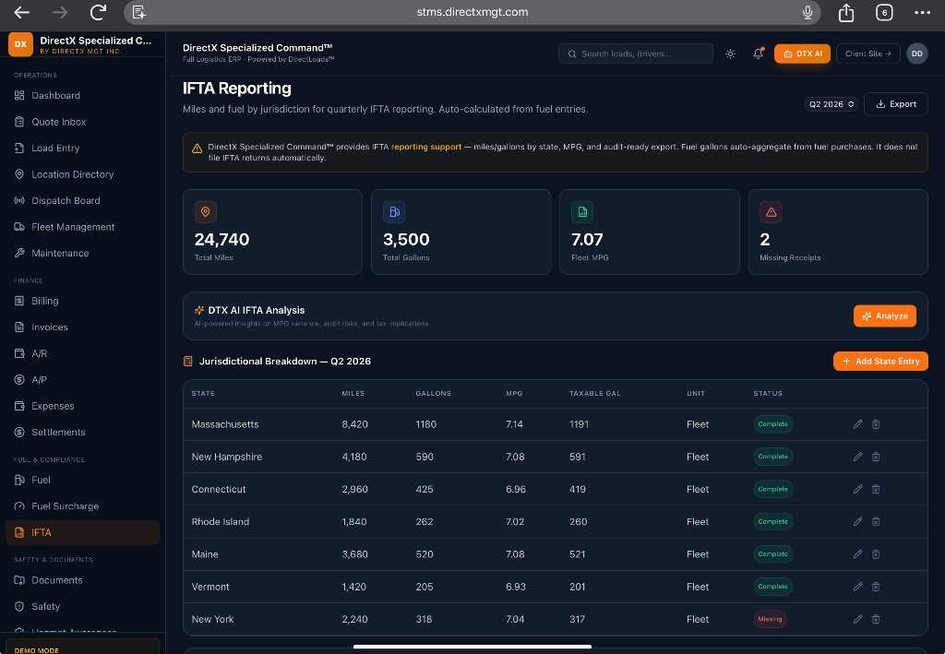Click the Export button

tap(895, 104)
